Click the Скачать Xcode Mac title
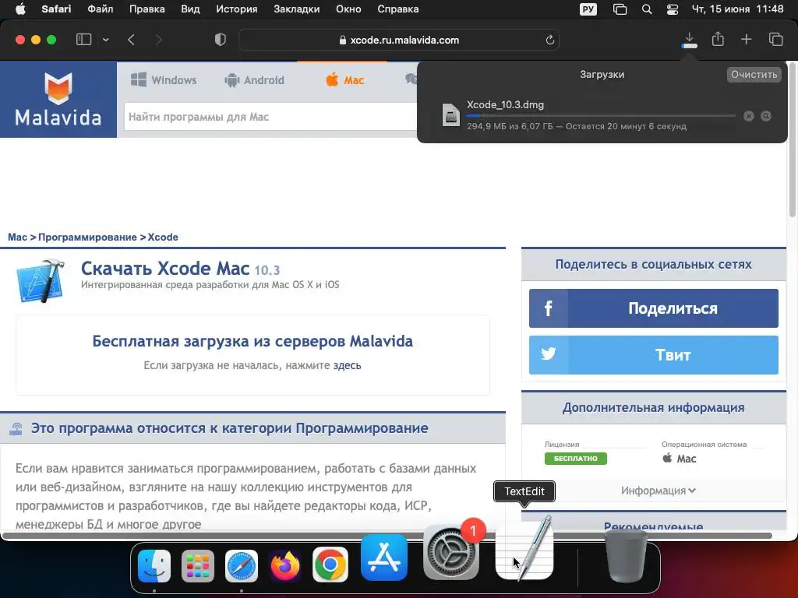This screenshot has height=598, width=798. pyautogui.click(x=165, y=268)
